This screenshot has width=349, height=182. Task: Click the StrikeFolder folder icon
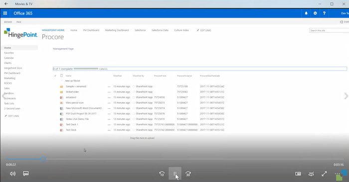click(61, 92)
